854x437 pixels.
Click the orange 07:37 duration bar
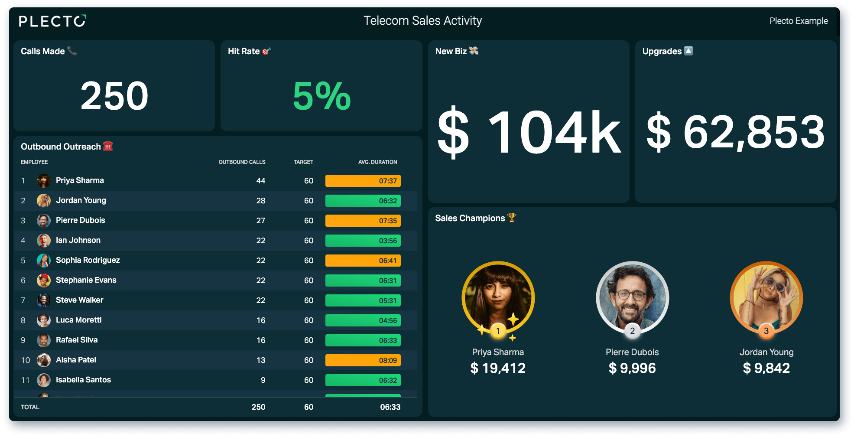(x=363, y=181)
